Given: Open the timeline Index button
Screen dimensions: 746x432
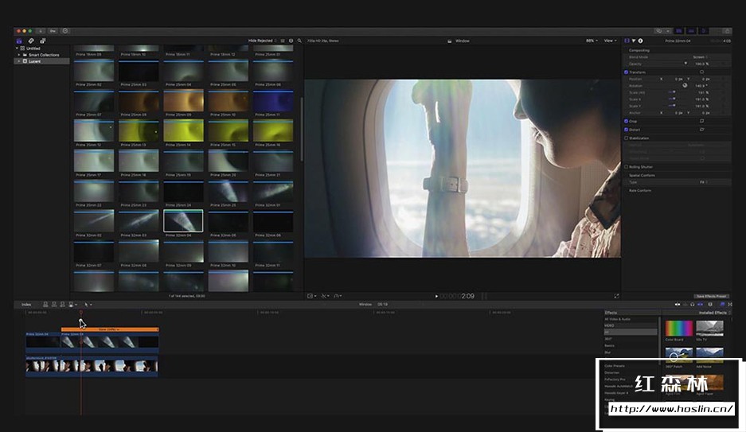Looking at the screenshot, I should (x=26, y=304).
